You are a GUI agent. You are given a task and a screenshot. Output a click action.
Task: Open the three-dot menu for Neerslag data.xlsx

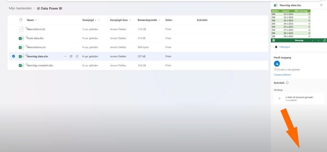[65, 56]
